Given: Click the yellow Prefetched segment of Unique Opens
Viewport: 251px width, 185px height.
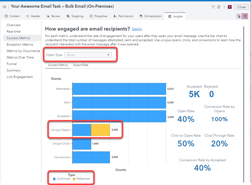Looking at the screenshot, I should (x=101, y=130).
